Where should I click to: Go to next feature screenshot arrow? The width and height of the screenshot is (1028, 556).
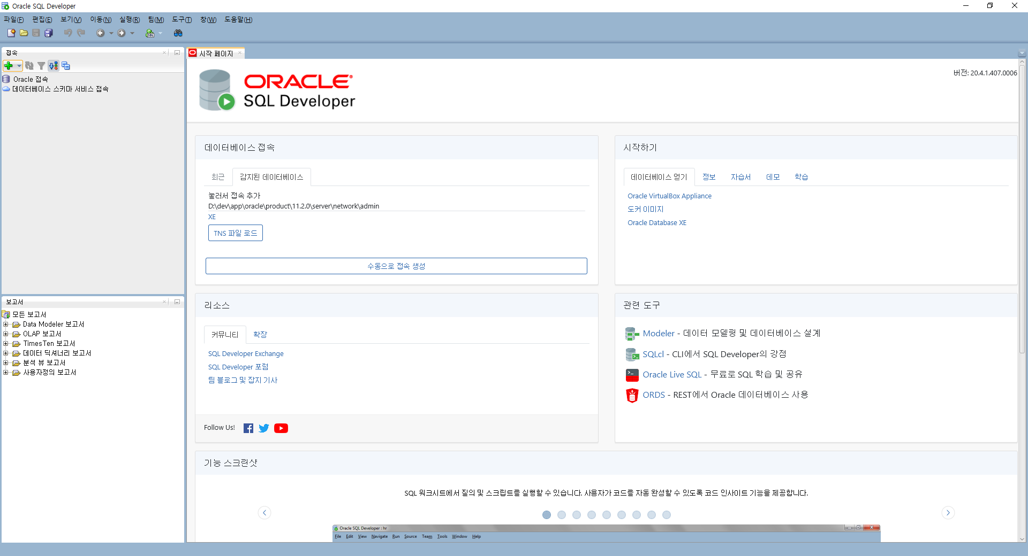tap(948, 513)
